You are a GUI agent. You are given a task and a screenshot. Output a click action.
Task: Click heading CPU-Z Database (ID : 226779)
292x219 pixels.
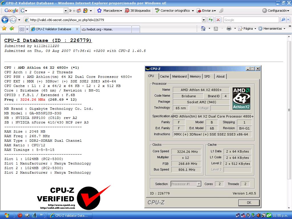click(x=48, y=40)
